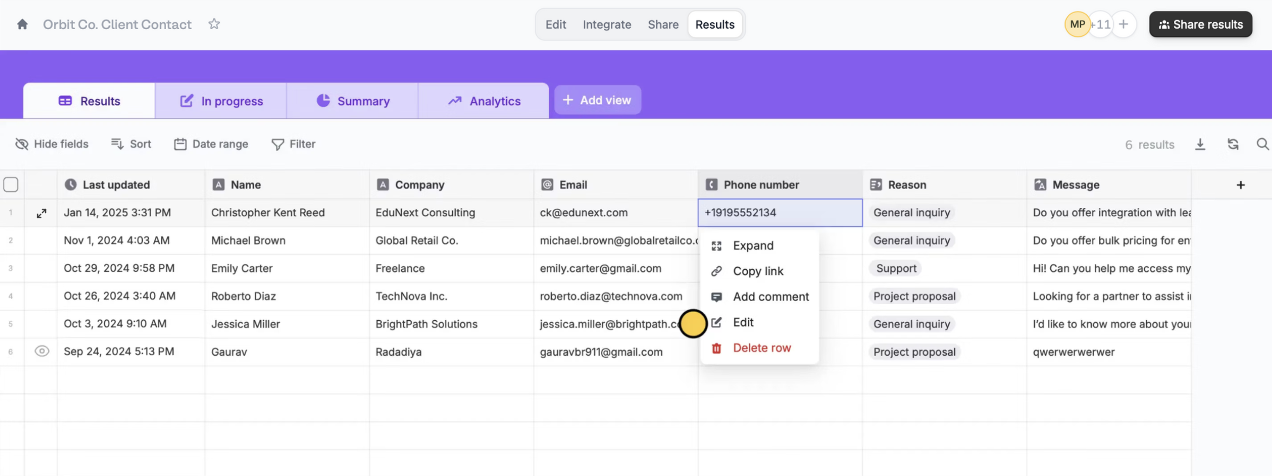Image resolution: width=1272 pixels, height=476 pixels.
Task: Click email emily.carter@gmail.com
Action: (616, 268)
